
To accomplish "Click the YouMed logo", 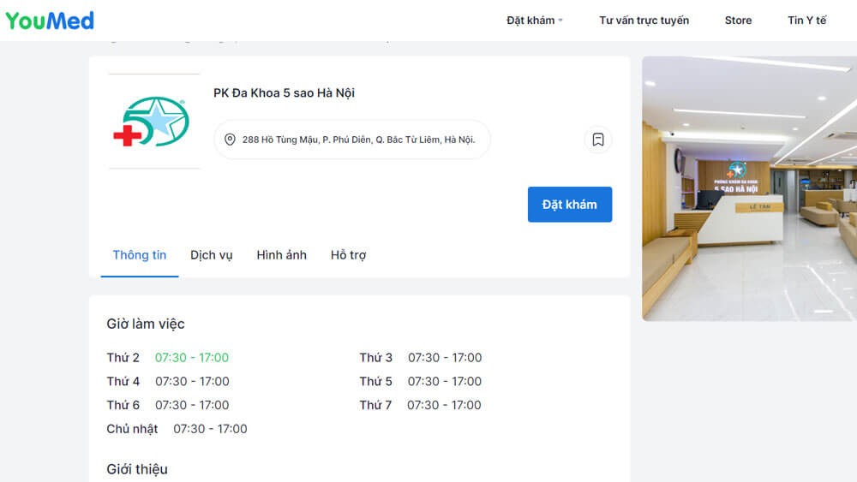I will click(50, 21).
